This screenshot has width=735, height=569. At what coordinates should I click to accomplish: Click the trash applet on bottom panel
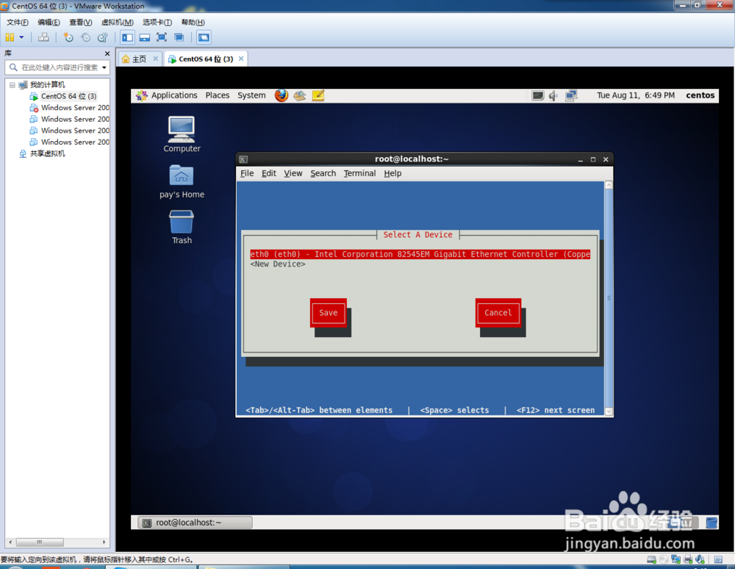point(711,523)
